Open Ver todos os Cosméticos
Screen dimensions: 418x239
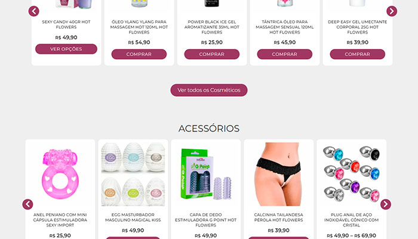click(x=209, y=90)
